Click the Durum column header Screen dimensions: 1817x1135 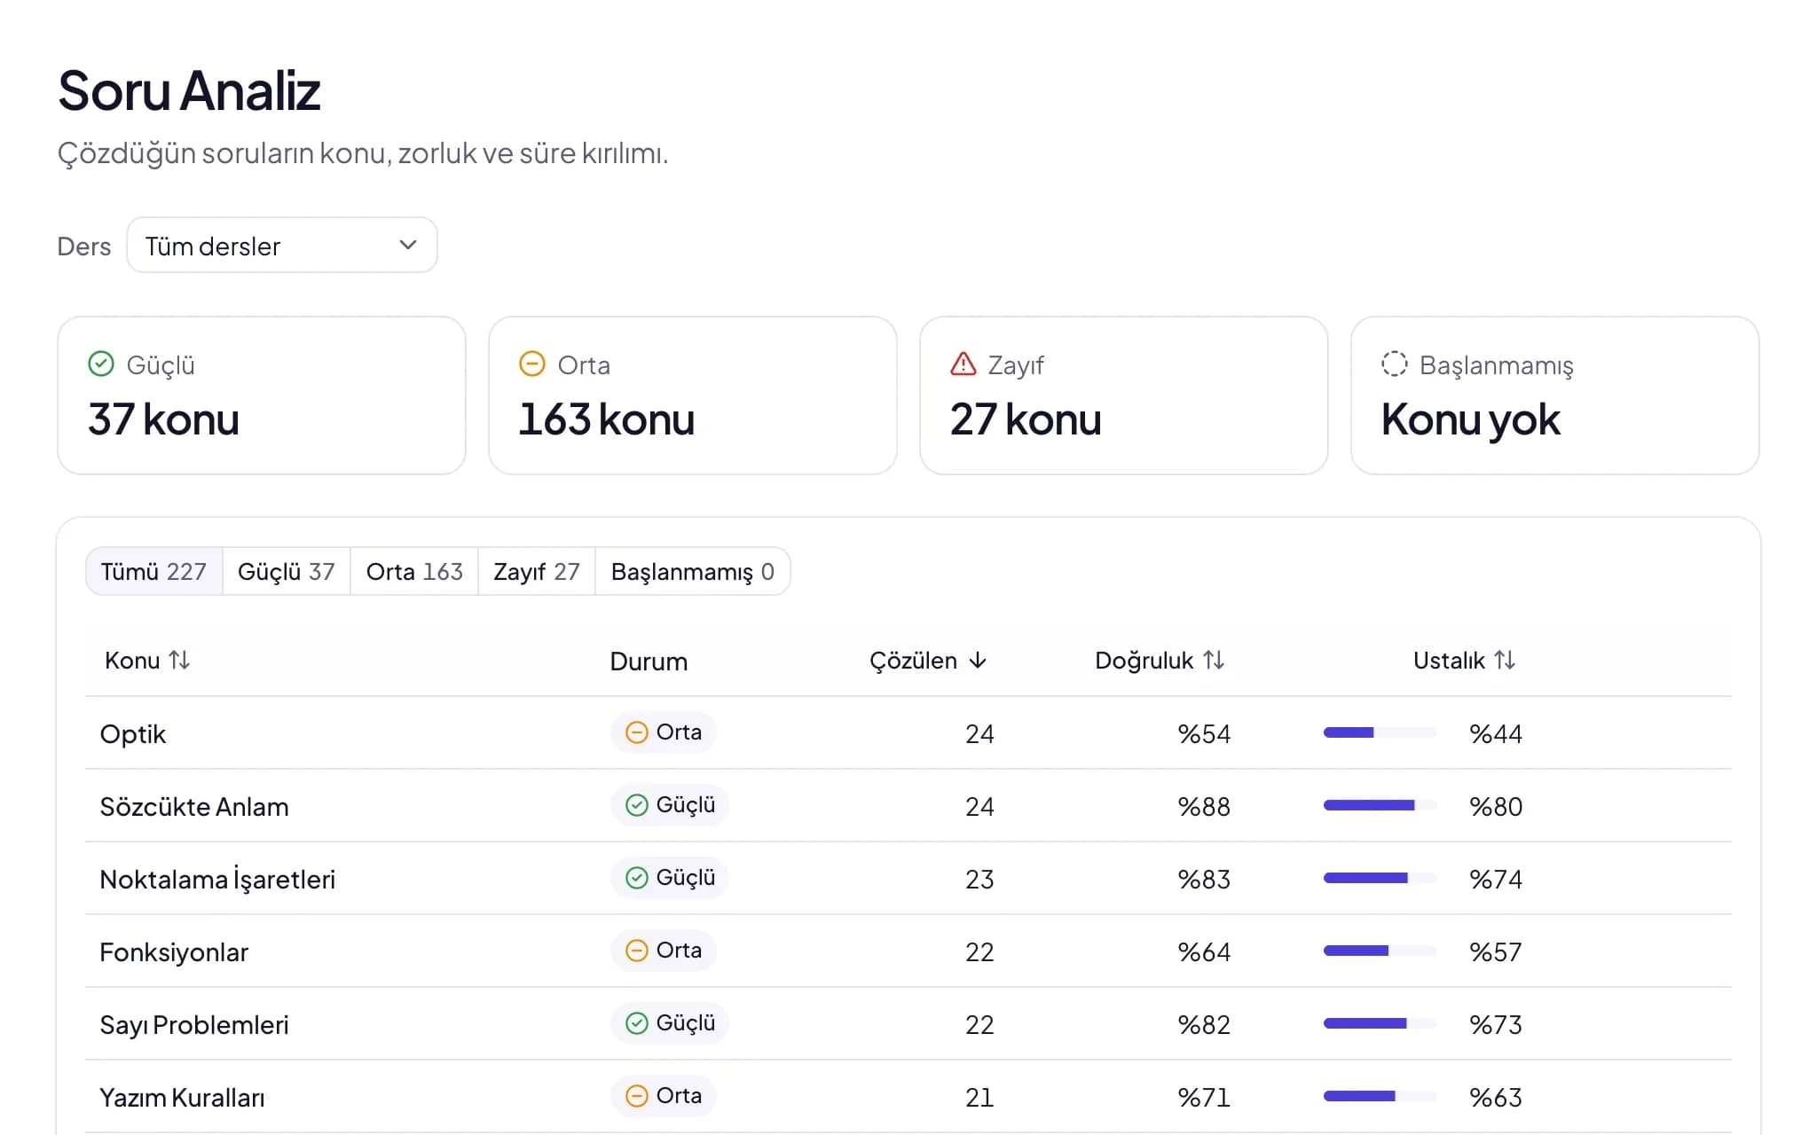point(649,661)
